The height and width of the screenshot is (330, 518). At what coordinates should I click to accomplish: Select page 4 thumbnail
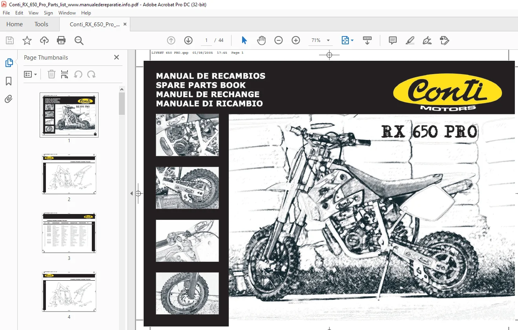pyautogui.click(x=69, y=292)
